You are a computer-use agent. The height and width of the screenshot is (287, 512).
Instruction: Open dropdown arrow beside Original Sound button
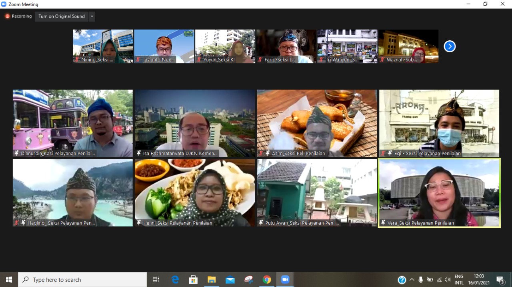pyautogui.click(x=92, y=16)
